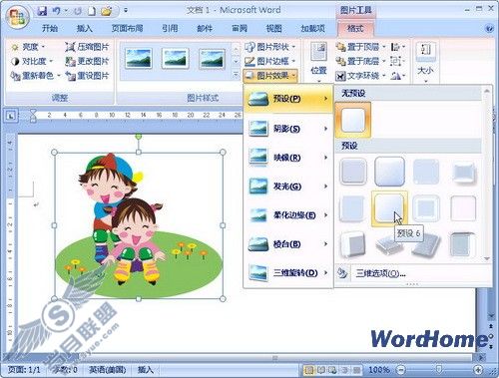
Task: Click the green rotation handle of the picture
Action: tap(139, 137)
